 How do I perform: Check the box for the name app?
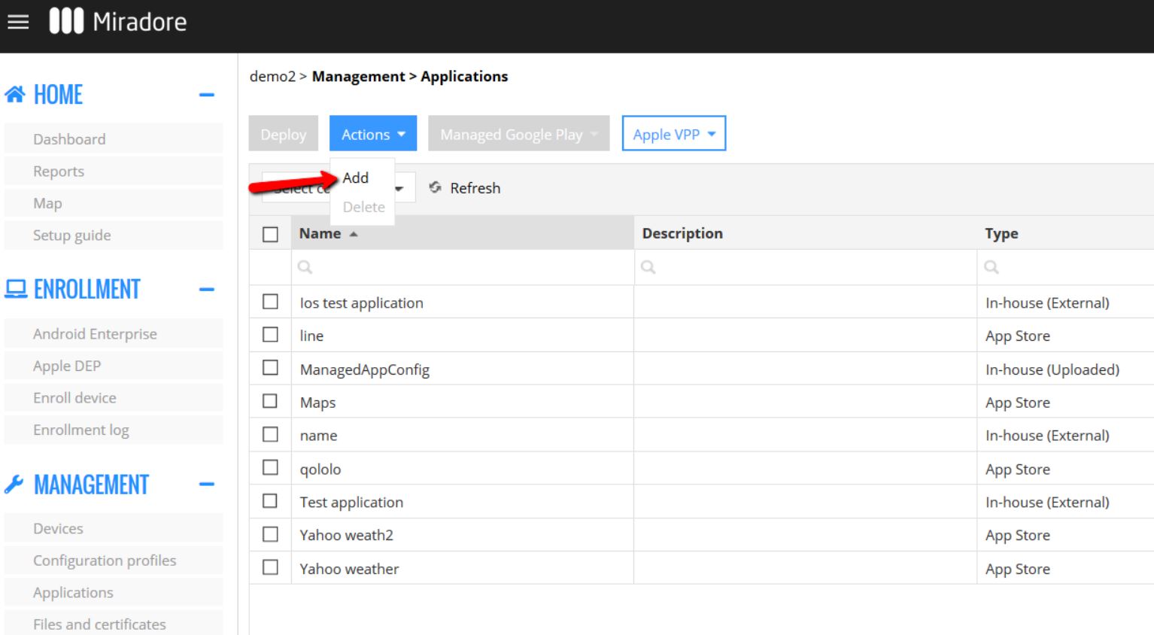[270, 434]
